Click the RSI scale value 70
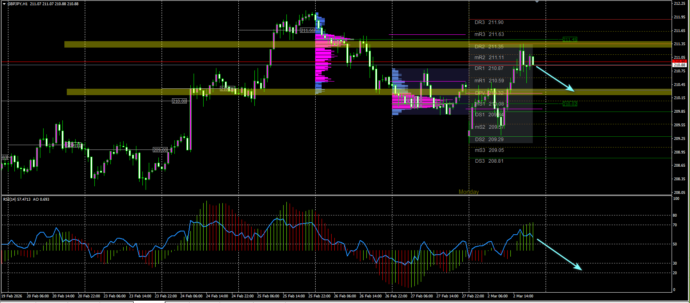Image resolution: width=690 pixels, height=303 pixels. 675,225
